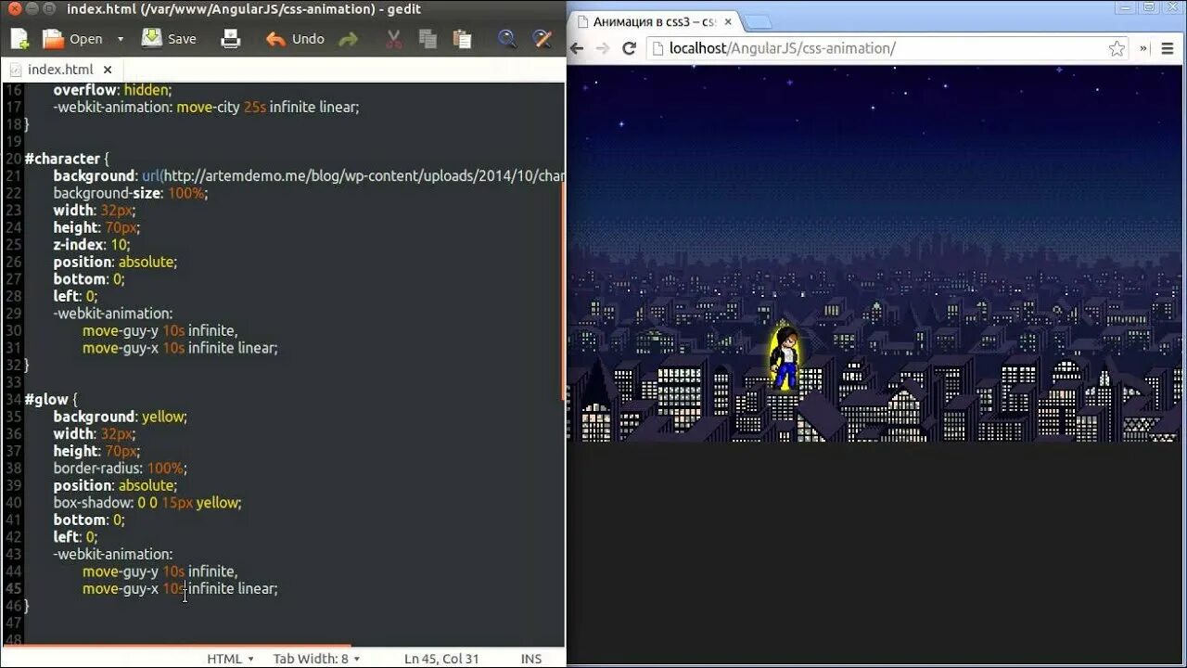Click the 'background-size: 100%;' line
The height and width of the screenshot is (668, 1187).
(131, 193)
